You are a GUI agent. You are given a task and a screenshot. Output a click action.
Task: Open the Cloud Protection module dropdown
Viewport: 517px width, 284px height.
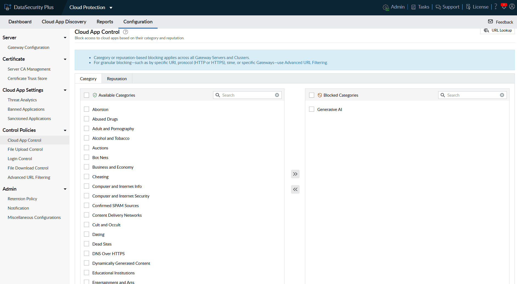point(91,7)
